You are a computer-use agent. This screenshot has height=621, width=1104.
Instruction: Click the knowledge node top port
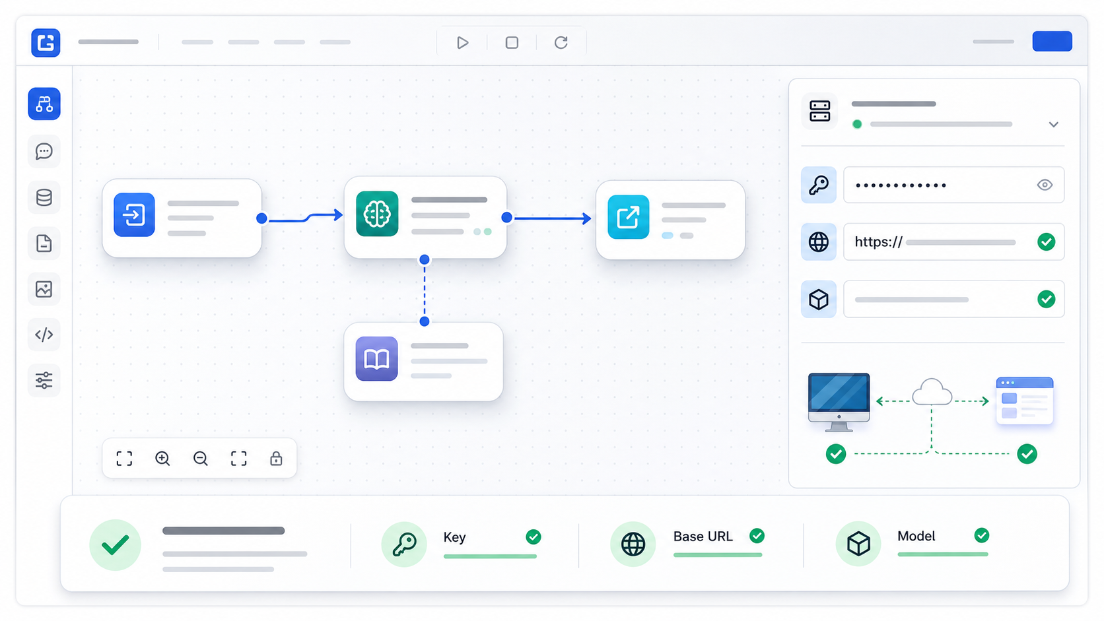point(425,321)
